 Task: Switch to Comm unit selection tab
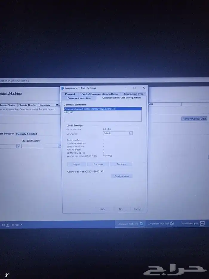point(79,98)
